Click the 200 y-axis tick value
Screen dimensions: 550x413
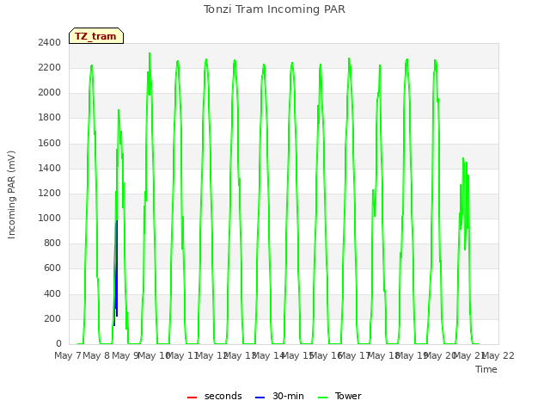click(52, 318)
